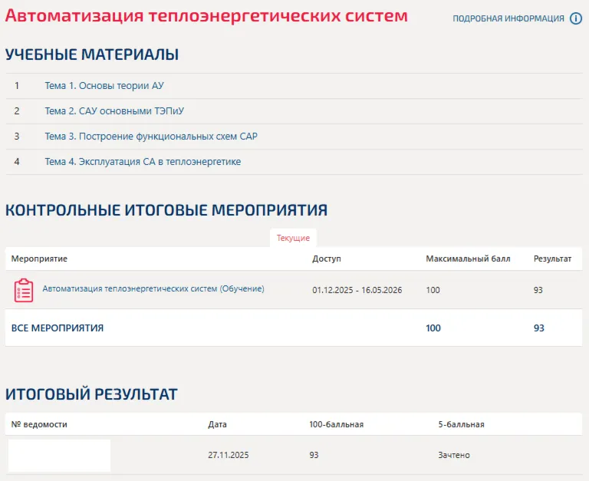Open Подробная информация link
Screen dimensions: 589x481
point(508,18)
